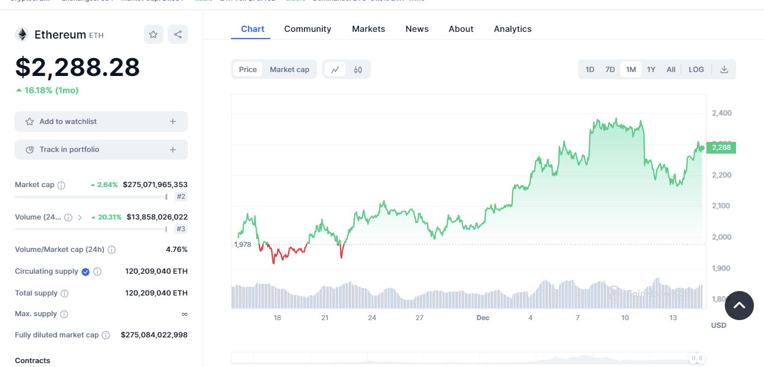
Task: Open the About tab
Action: [x=461, y=29]
